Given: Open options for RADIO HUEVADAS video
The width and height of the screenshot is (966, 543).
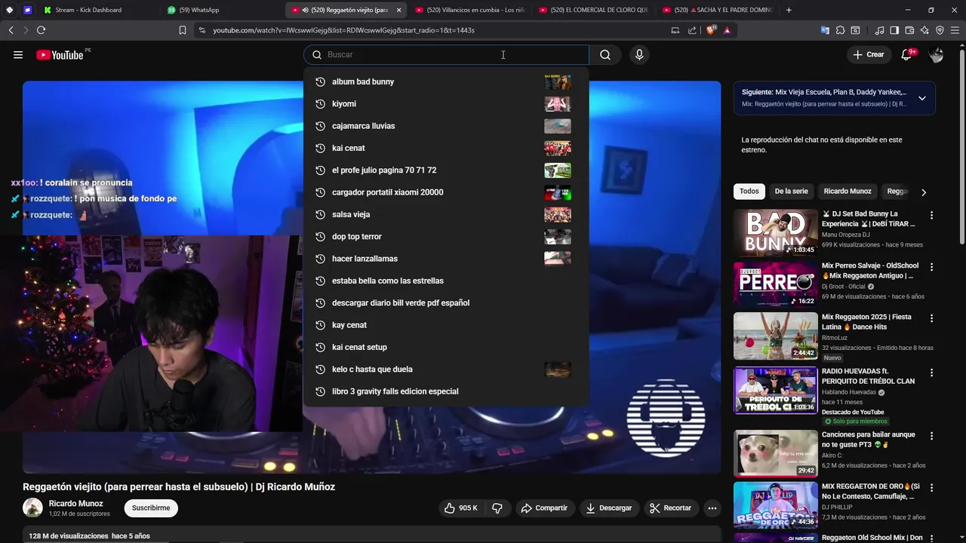Looking at the screenshot, I should pyautogui.click(x=931, y=373).
